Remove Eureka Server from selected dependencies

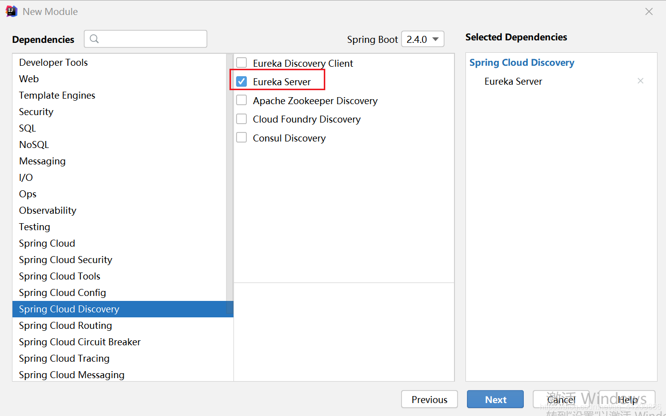click(641, 81)
